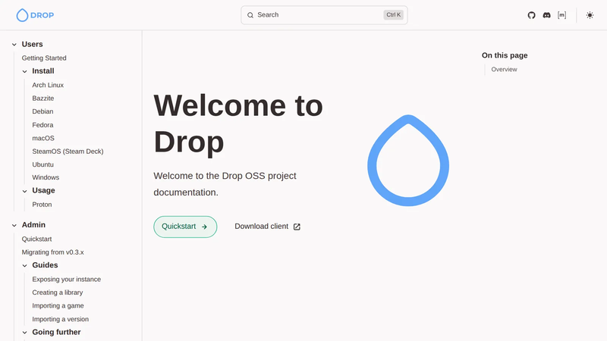The width and height of the screenshot is (607, 341).
Task: Click the green Quickstart button
Action: (185, 227)
